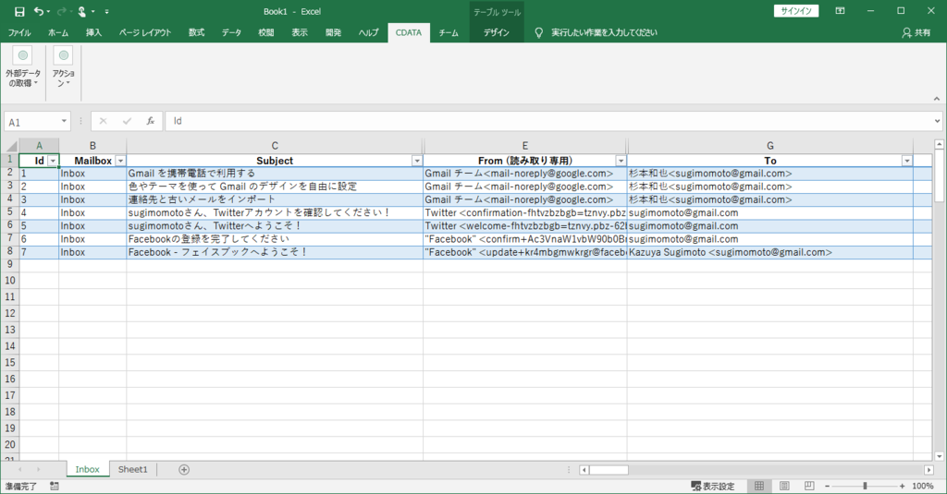The height and width of the screenshot is (494, 947).
Task: Collapse the ribbon chevron
Action: tap(936, 98)
